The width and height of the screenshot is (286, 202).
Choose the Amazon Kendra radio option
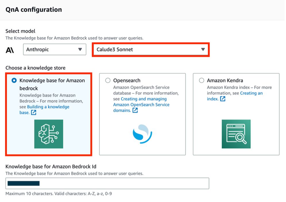(x=202, y=81)
